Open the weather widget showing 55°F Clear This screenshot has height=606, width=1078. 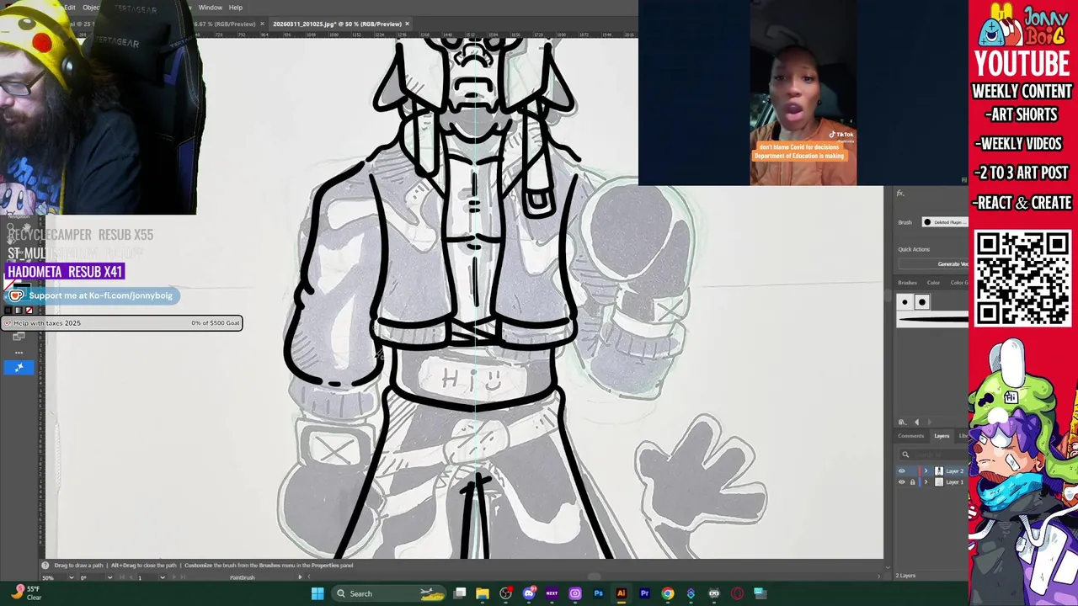[x=27, y=593]
